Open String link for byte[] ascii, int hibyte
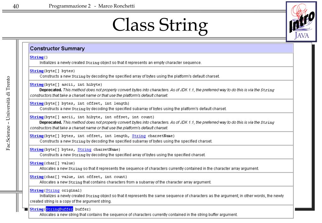The image size is (322, 223). click(x=37, y=84)
